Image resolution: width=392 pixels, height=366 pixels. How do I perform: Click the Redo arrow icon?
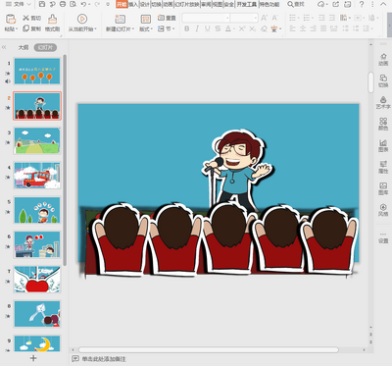pos(97,4)
